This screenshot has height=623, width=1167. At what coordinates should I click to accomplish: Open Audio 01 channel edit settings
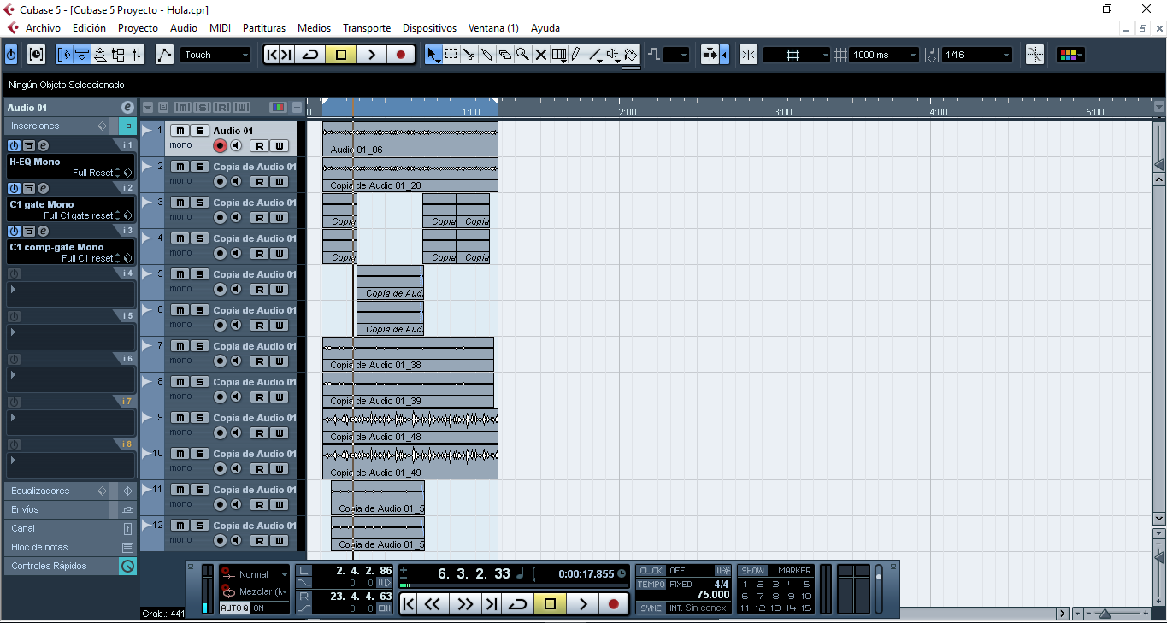pos(127,108)
